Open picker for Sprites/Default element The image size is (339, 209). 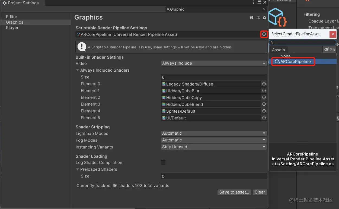click(264, 111)
